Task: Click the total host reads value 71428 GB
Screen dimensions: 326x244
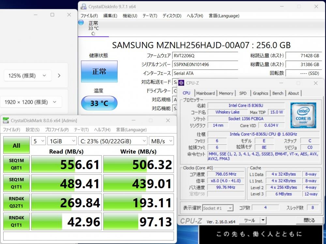Action: [304, 56]
